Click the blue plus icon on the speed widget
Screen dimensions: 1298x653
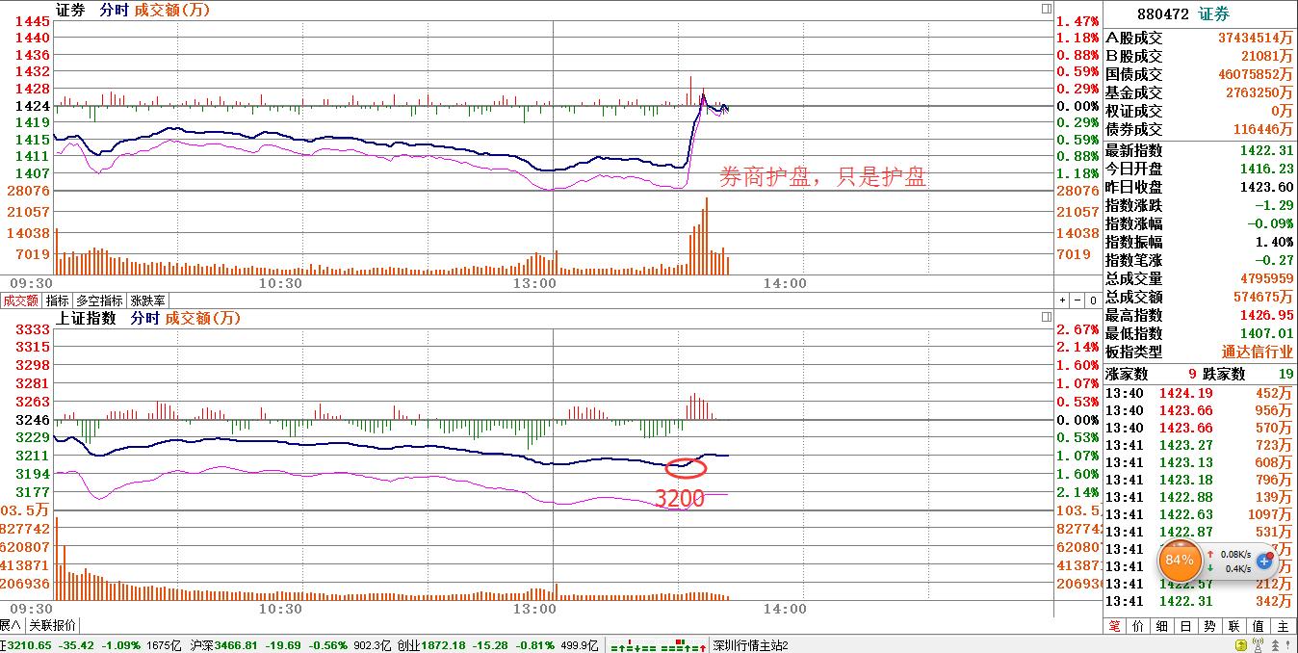point(1264,561)
